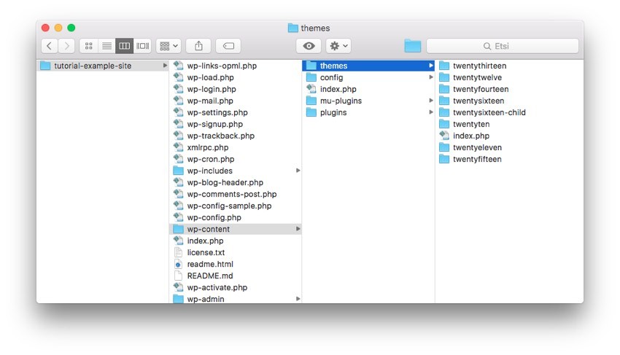
Task: Expand the mu-plugins arrow
Action: 431,101
